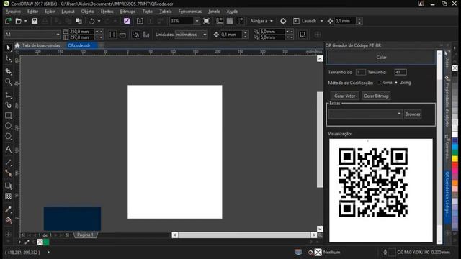Screen dimensions: 461x259
Task: Pick the no-color X swatch
Action: click(455, 68)
